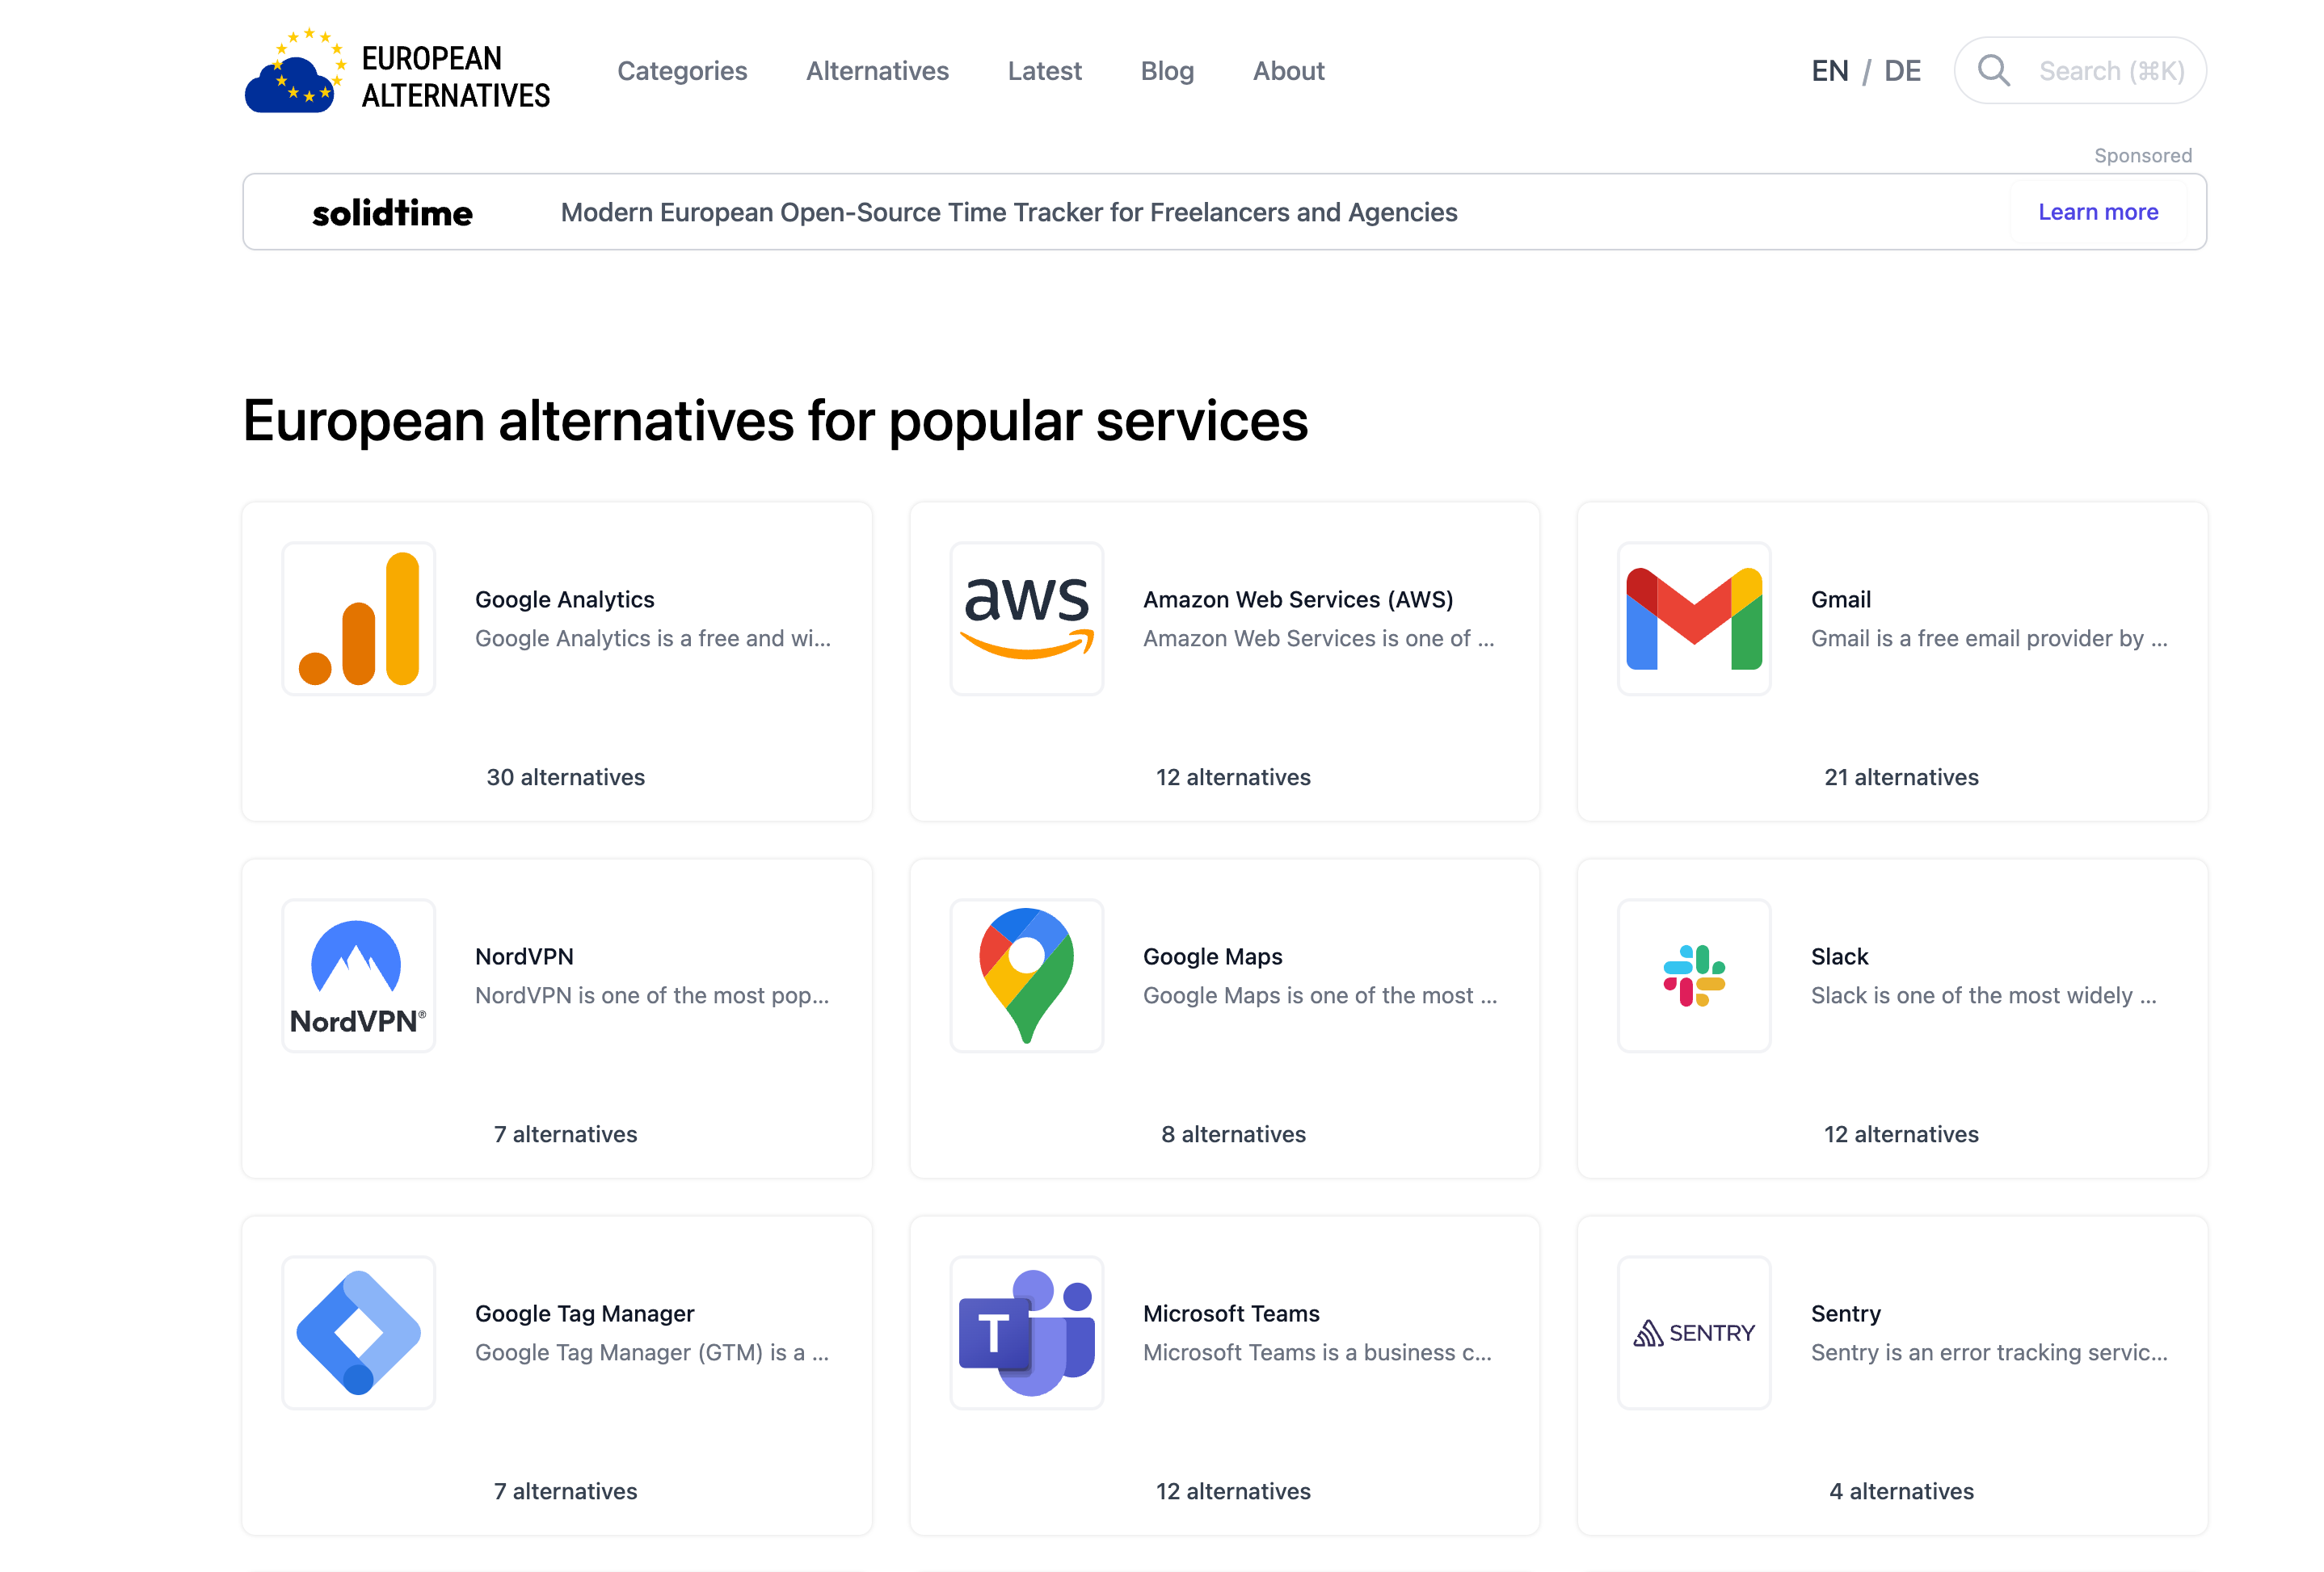The image size is (2324, 1572).
Task: Select the Google Maps pin icon
Action: point(1026,975)
